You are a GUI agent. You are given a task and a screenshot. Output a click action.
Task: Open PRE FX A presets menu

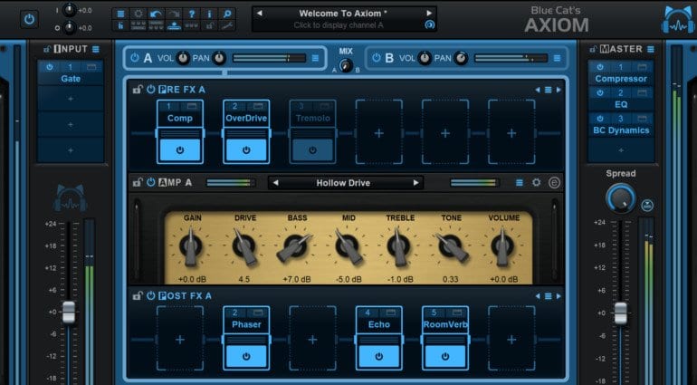(548, 90)
